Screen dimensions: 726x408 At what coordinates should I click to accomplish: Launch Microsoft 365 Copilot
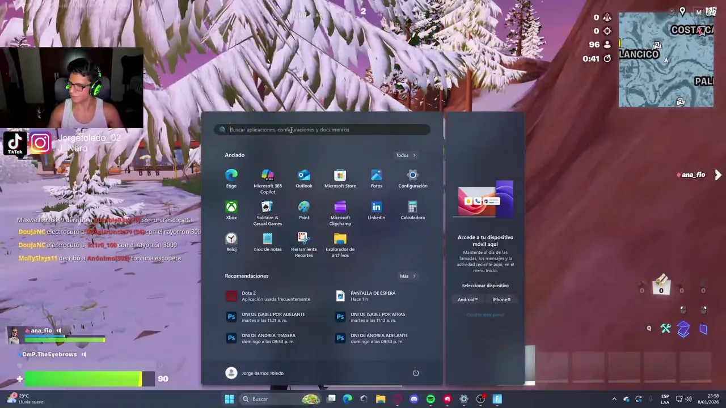point(268,182)
